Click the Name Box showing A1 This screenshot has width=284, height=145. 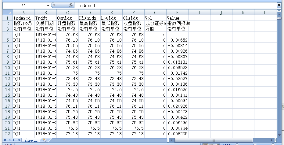(x=23, y=6)
